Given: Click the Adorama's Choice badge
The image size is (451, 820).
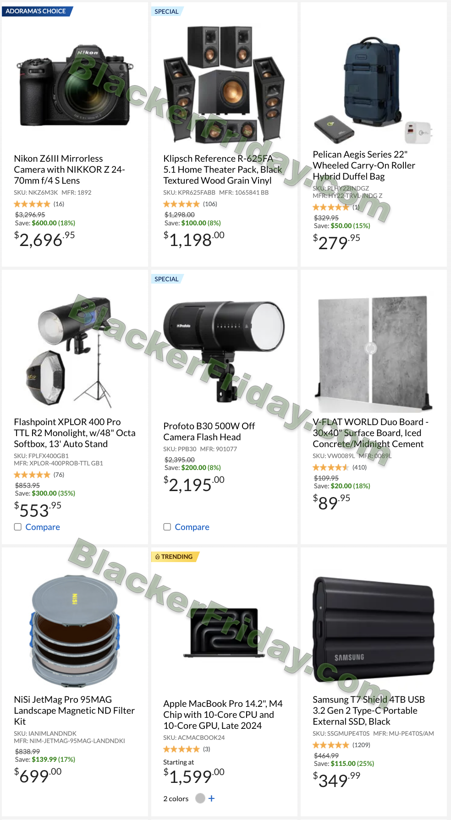Looking at the screenshot, I should [37, 11].
